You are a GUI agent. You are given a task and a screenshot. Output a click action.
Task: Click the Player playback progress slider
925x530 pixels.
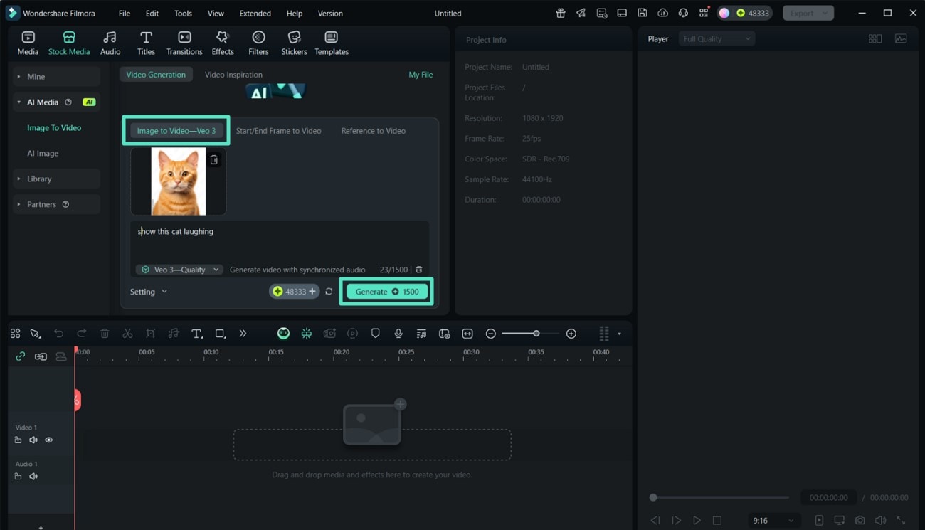tap(721, 497)
